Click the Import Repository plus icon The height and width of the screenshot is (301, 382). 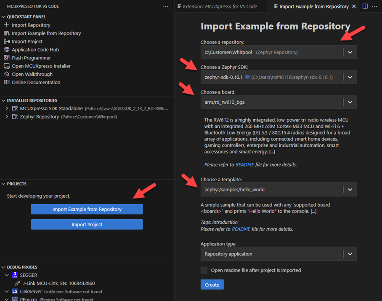pos(6,25)
